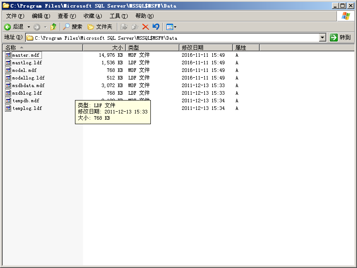
Task: Click the green Back arrow icon
Action: click(7, 27)
